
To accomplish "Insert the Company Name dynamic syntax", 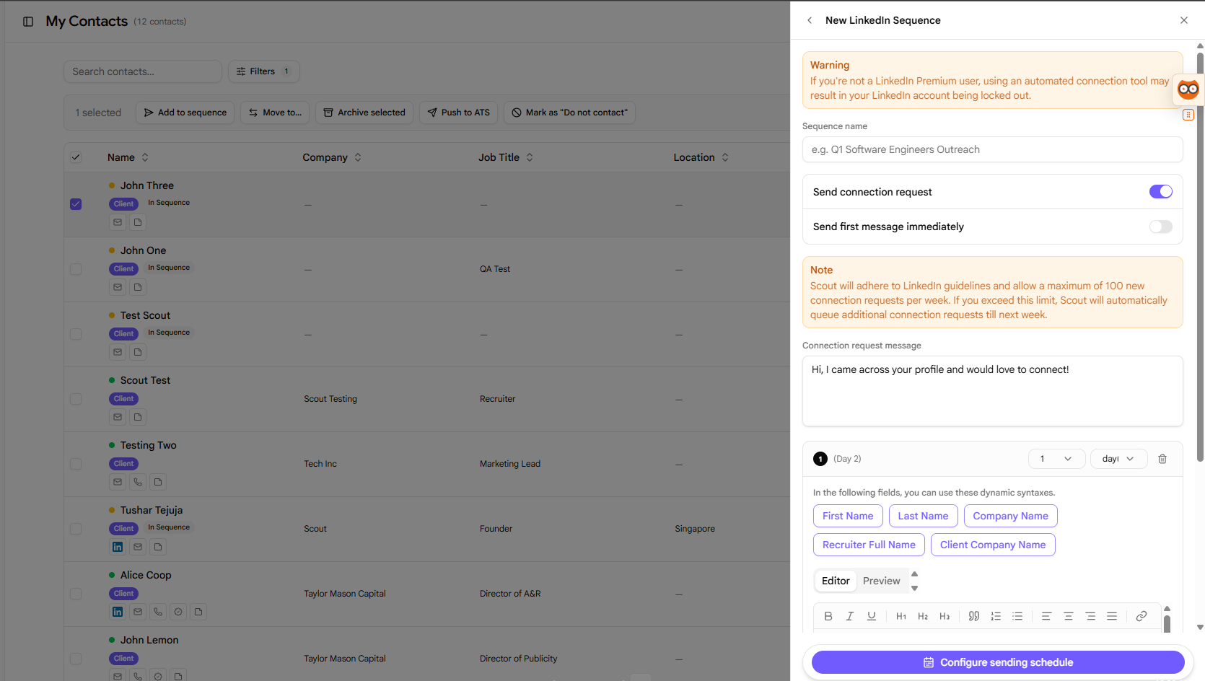I will tap(1011, 516).
